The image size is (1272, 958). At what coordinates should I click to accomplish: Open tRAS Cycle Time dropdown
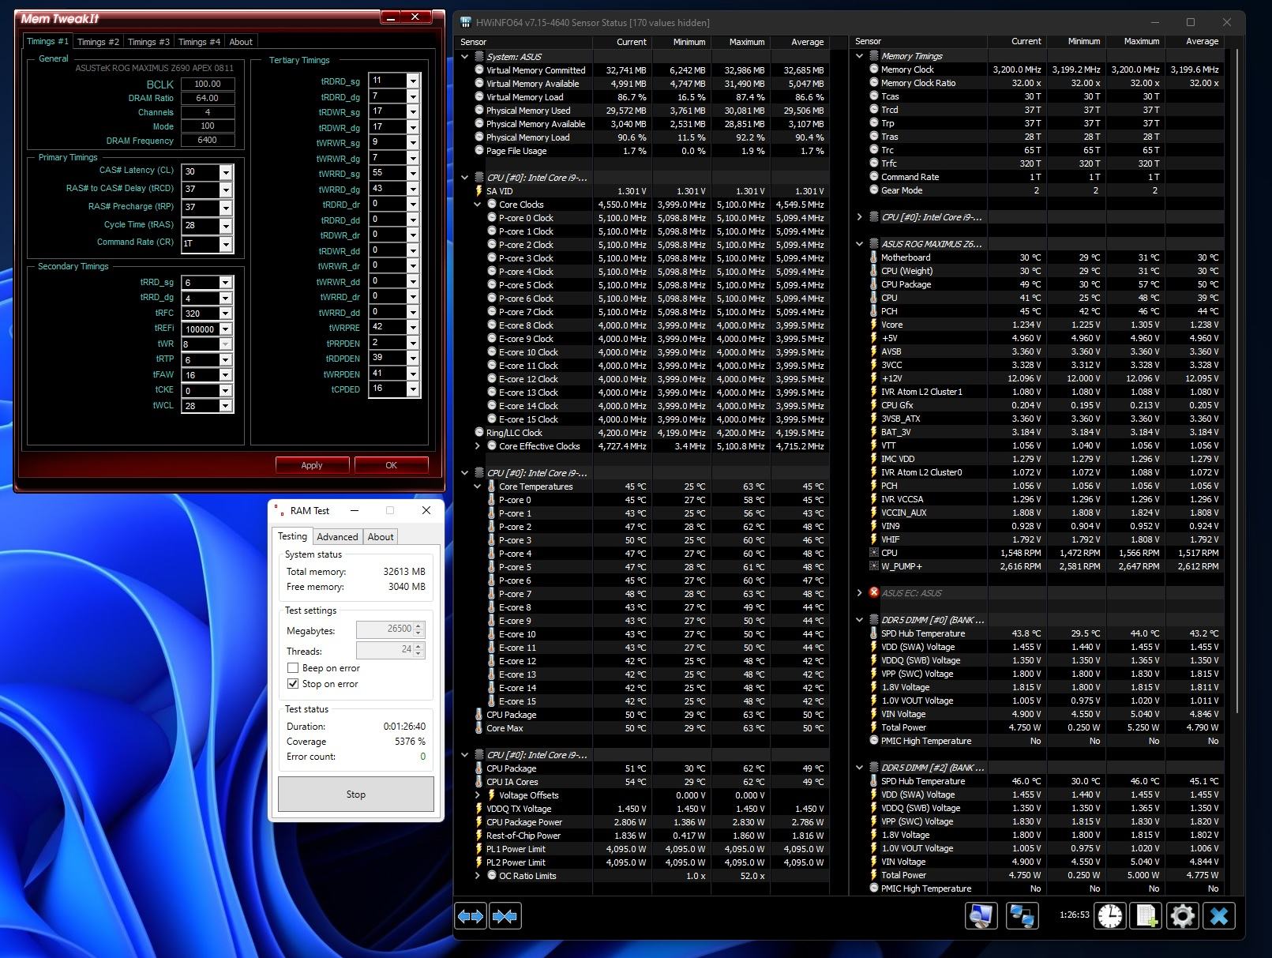226,226
